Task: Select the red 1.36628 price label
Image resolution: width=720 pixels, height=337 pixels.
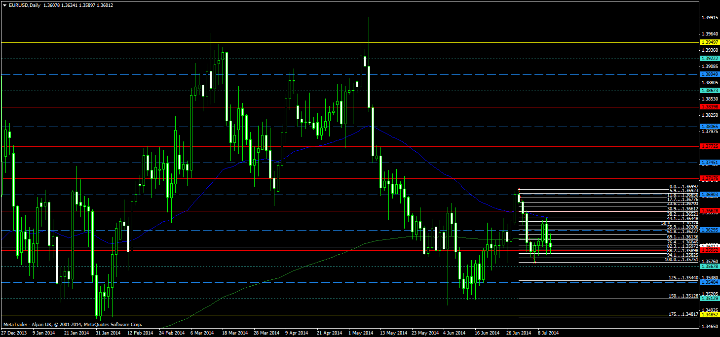Action: pyautogui.click(x=709, y=210)
